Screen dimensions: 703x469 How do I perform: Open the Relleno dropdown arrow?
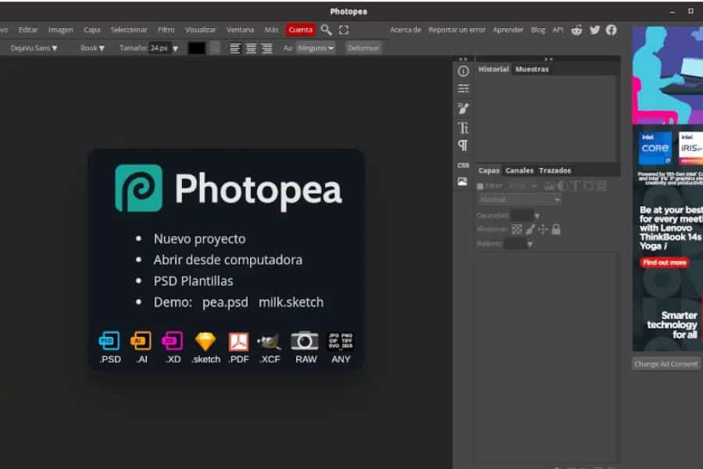pos(530,244)
